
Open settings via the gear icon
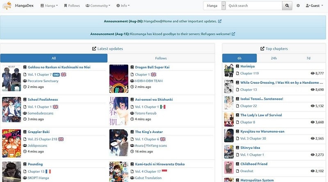(x=298, y=6)
